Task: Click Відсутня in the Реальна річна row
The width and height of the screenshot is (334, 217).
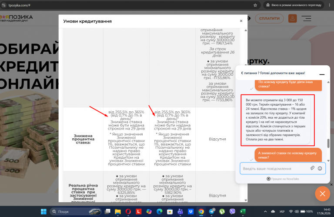Action: [217, 195]
